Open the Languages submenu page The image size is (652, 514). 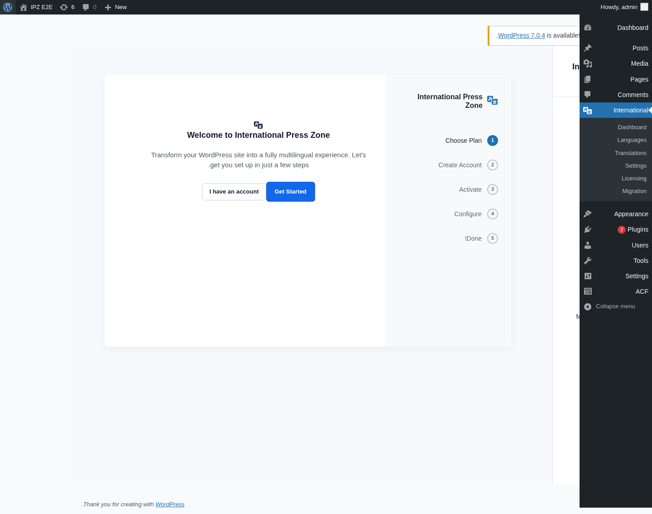click(x=632, y=140)
